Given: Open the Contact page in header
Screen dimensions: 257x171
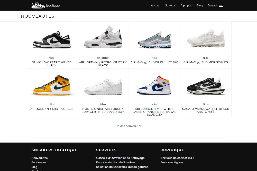Looking at the screenshot, I should 212,5.
